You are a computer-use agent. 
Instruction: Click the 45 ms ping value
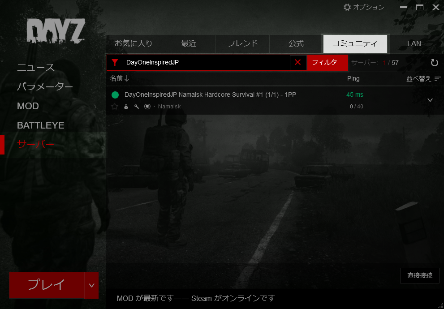[x=355, y=95]
